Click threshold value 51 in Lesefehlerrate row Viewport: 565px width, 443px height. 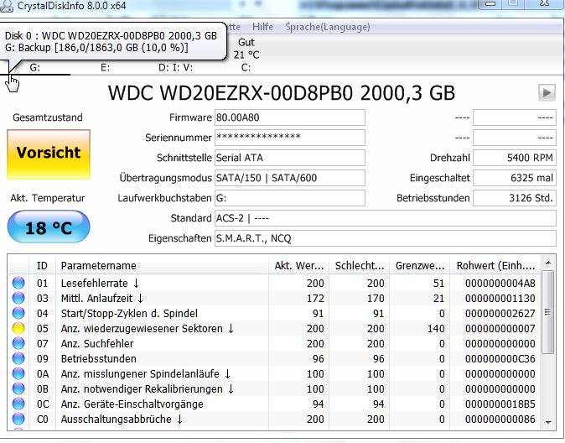point(438,284)
